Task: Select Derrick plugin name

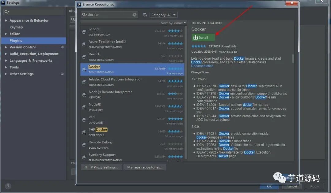Action: coord(94,54)
